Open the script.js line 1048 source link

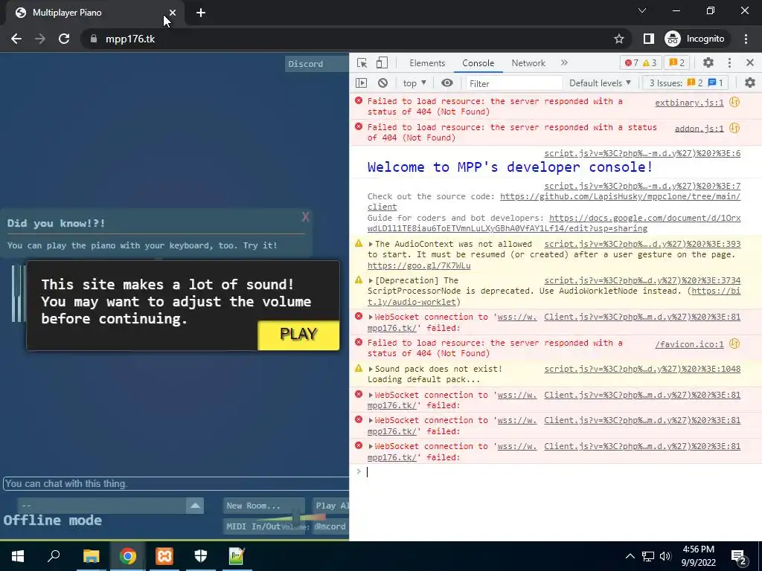[x=642, y=369]
